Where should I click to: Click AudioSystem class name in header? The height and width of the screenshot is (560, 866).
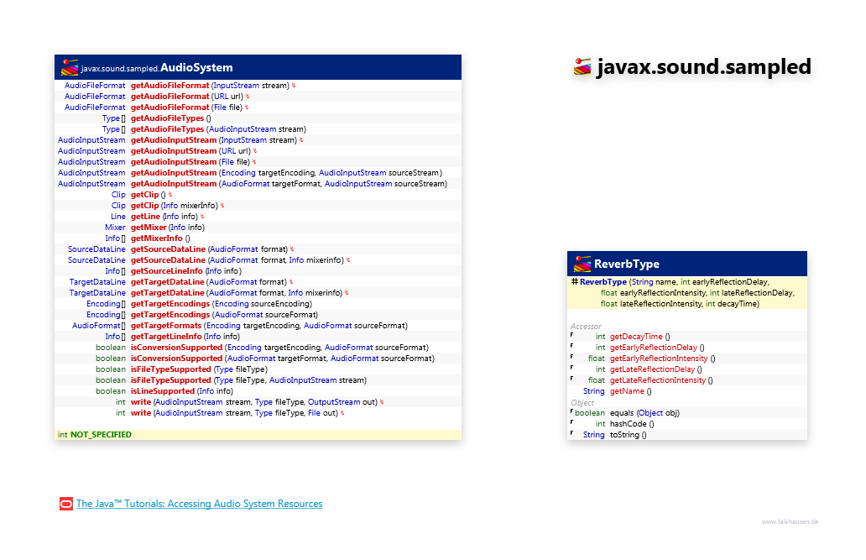196,67
